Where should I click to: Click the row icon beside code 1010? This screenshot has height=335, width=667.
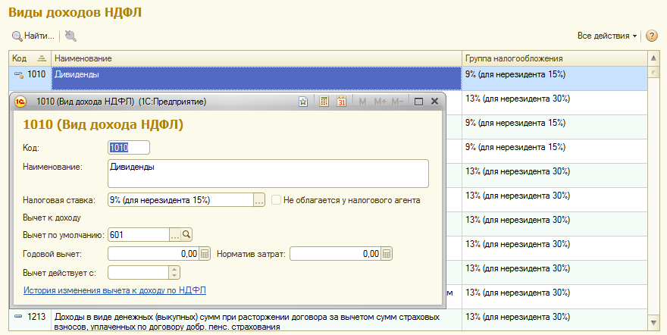[18, 75]
